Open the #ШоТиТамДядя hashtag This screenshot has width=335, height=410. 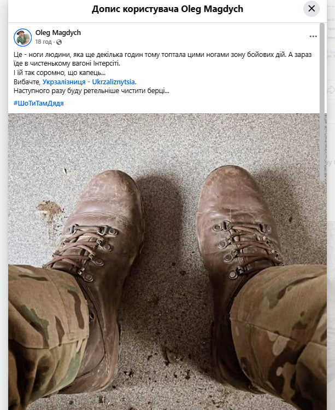(39, 103)
